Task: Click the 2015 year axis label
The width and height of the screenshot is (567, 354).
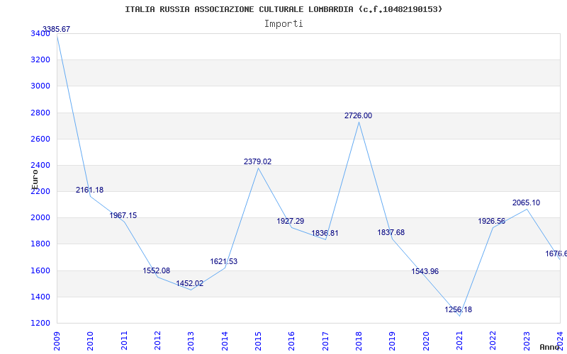Action: [x=258, y=341]
